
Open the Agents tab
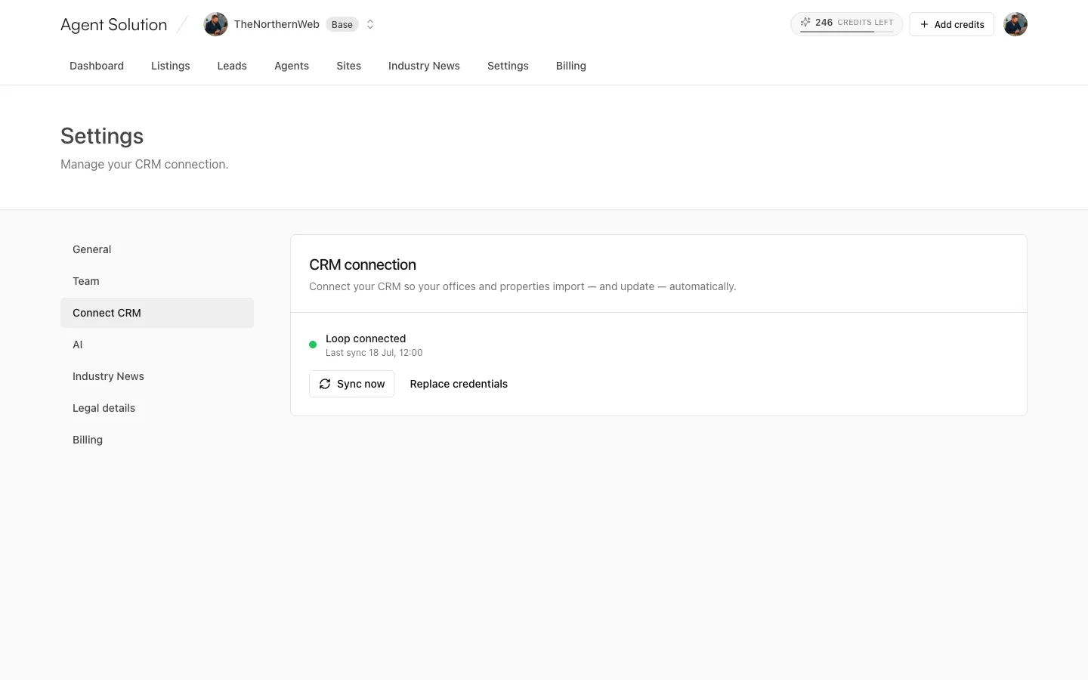point(292,66)
